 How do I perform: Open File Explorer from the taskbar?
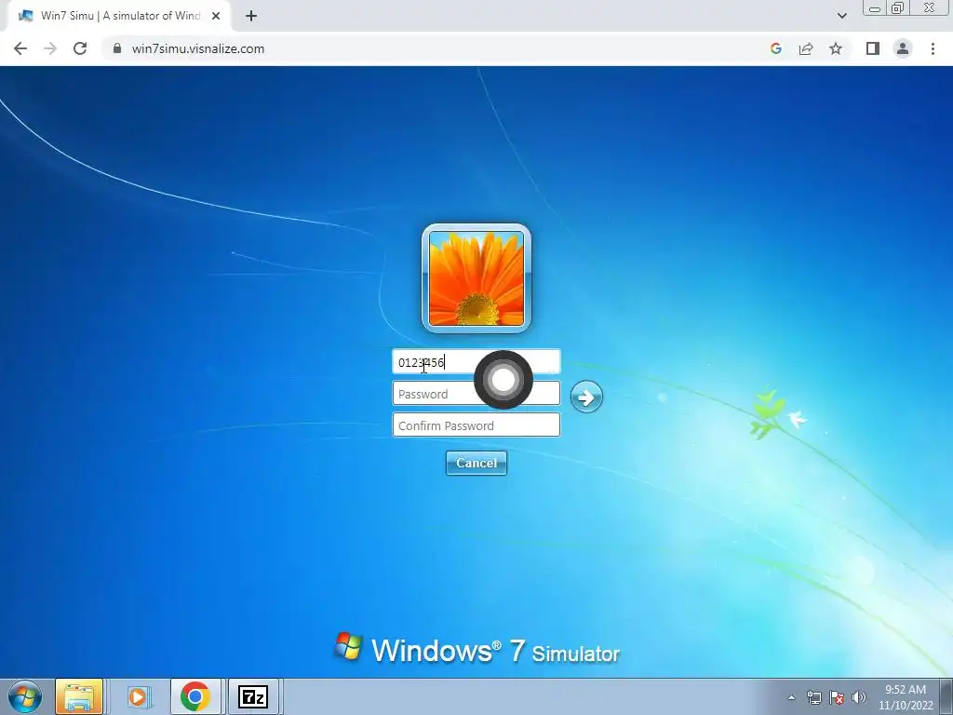tap(79, 696)
